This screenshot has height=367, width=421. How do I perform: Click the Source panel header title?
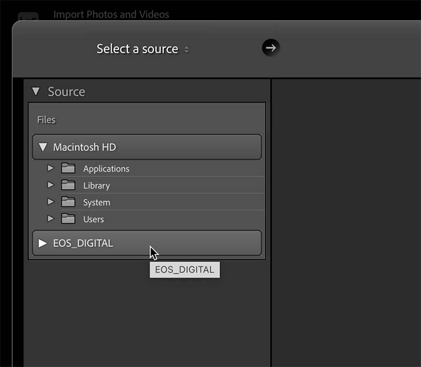tap(67, 92)
